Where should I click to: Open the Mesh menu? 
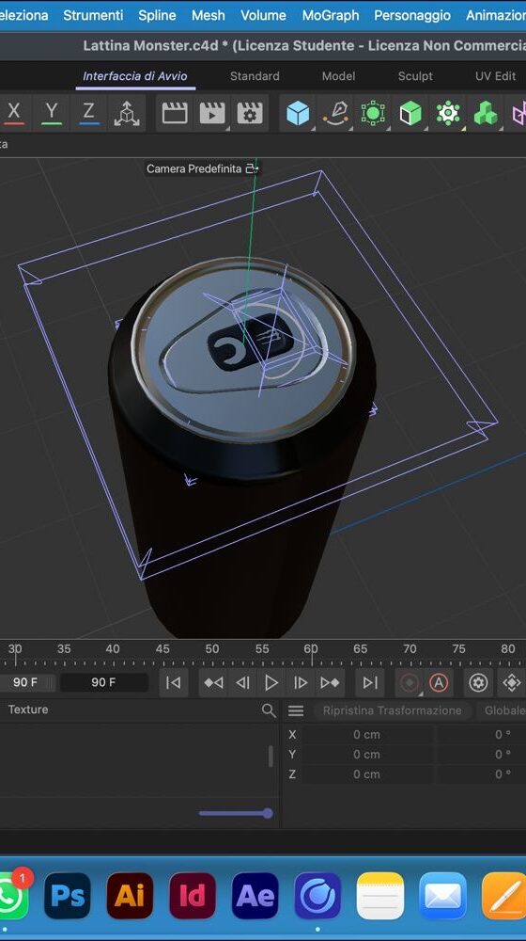[208, 15]
